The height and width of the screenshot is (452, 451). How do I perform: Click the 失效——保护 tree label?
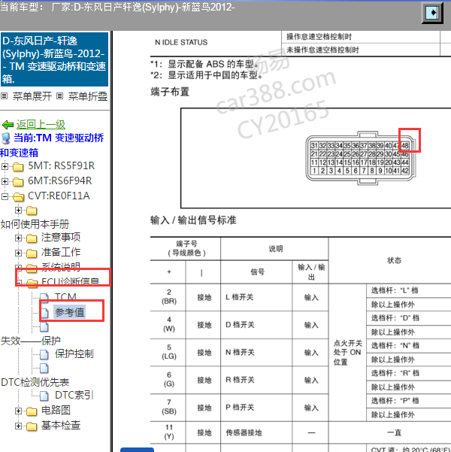coord(31,341)
